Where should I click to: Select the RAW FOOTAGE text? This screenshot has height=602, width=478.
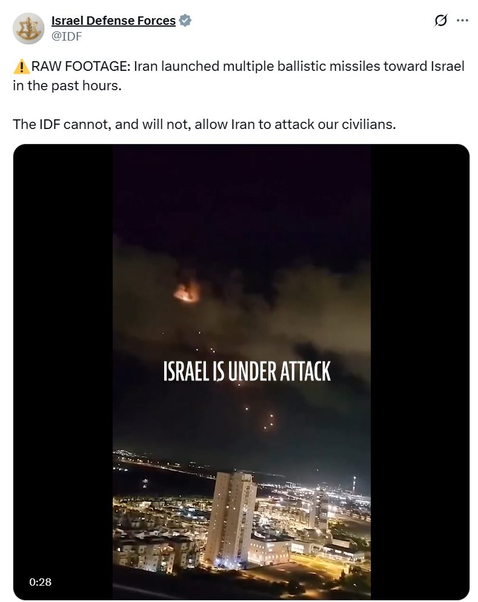tap(81, 67)
